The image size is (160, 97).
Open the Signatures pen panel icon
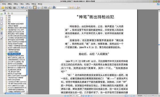[x=2, y=38]
